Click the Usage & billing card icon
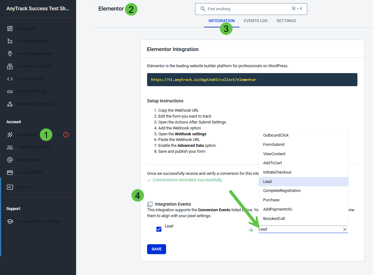The height and width of the screenshot is (275, 373). tap(10, 172)
